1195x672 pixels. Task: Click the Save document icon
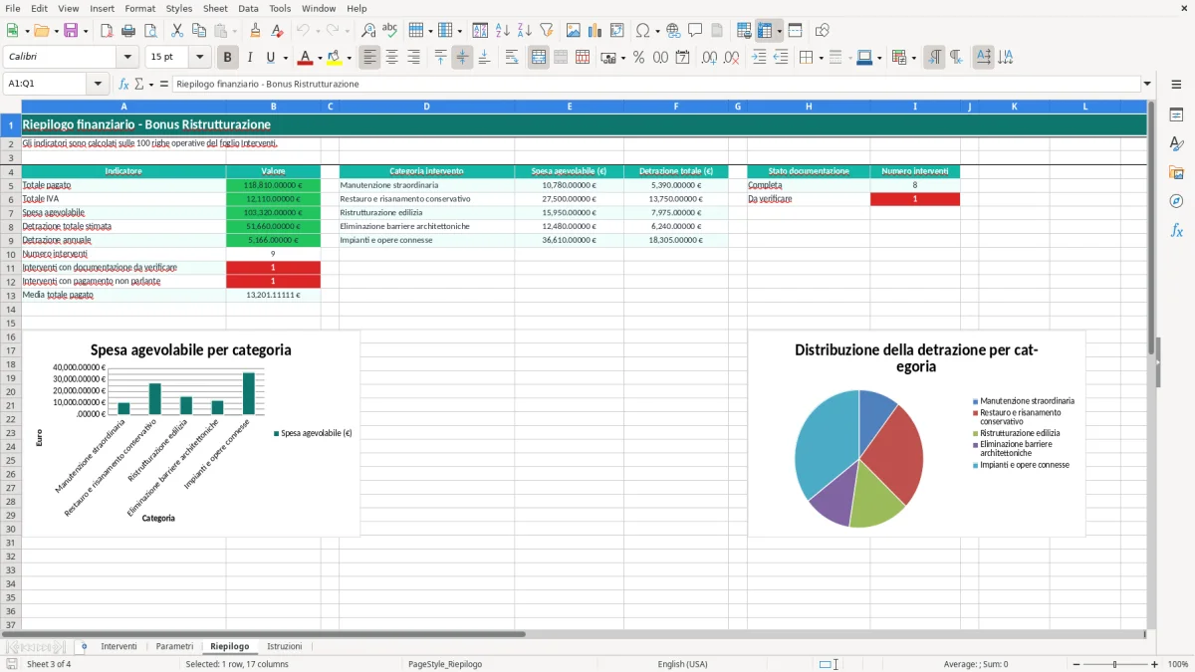coord(71,31)
